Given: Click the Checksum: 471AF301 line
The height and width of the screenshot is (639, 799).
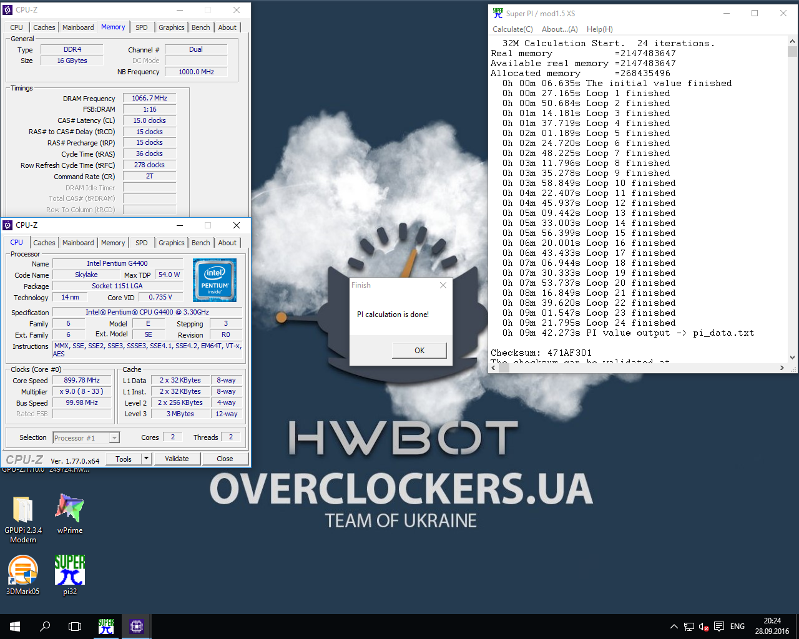Looking at the screenshot, I should click(541, 353).
